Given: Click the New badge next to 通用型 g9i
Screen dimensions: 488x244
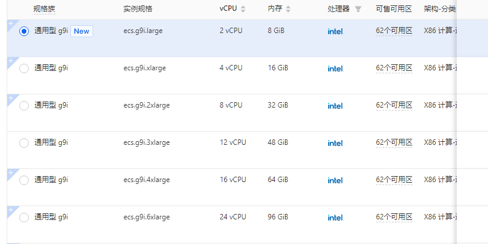Looking at the screenshot, I should pyautogui.click(x=82, y=31).
